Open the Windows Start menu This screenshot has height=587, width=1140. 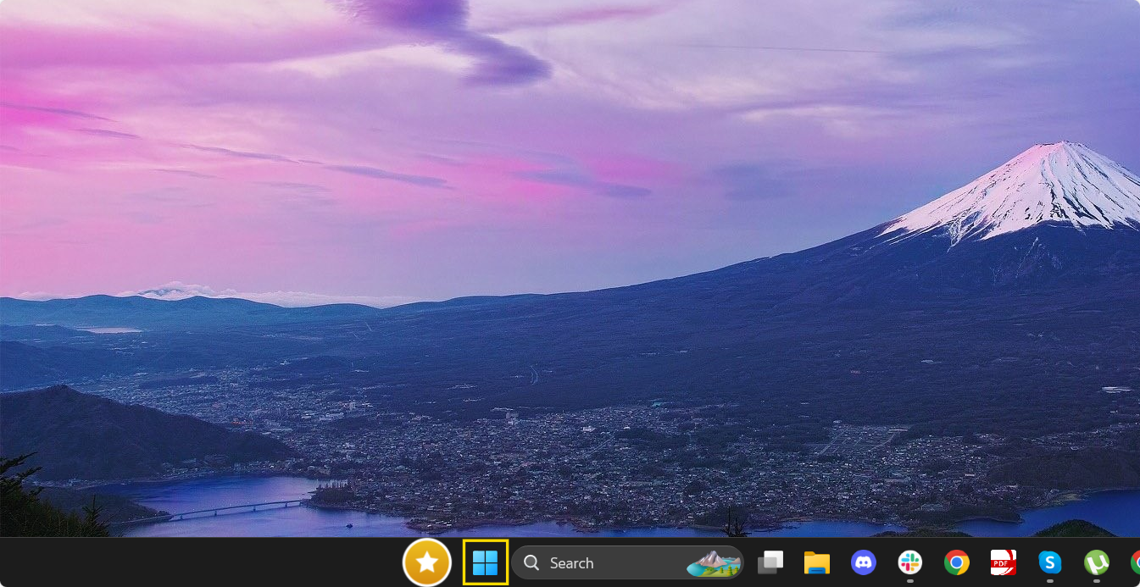(486, 562)
